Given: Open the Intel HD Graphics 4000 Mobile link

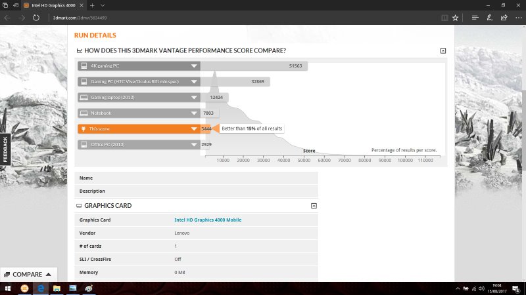Looking at the screenshot, I should [x=208, y=220].
